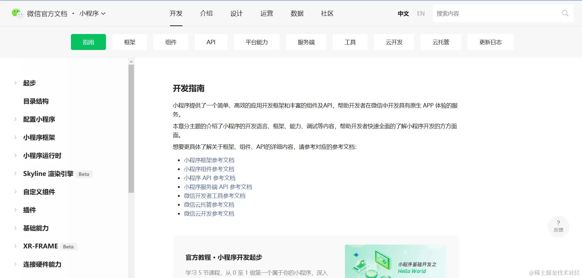The width and height of the screenshot is (582, 278).
Task: Open the 基础能力 sidebar entry
Action: pyautogui.click(x=36, y=228)
